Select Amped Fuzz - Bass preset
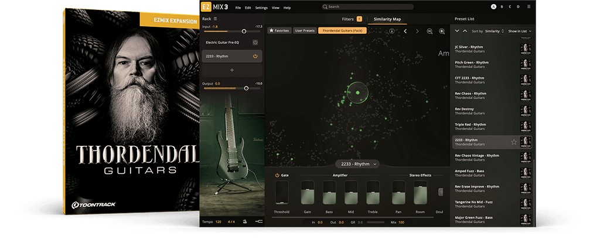The image size is (600, 243). click(x=493, y=173)
